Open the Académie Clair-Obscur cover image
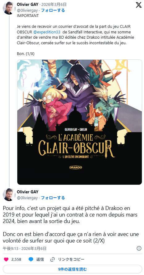 point(79,122)
